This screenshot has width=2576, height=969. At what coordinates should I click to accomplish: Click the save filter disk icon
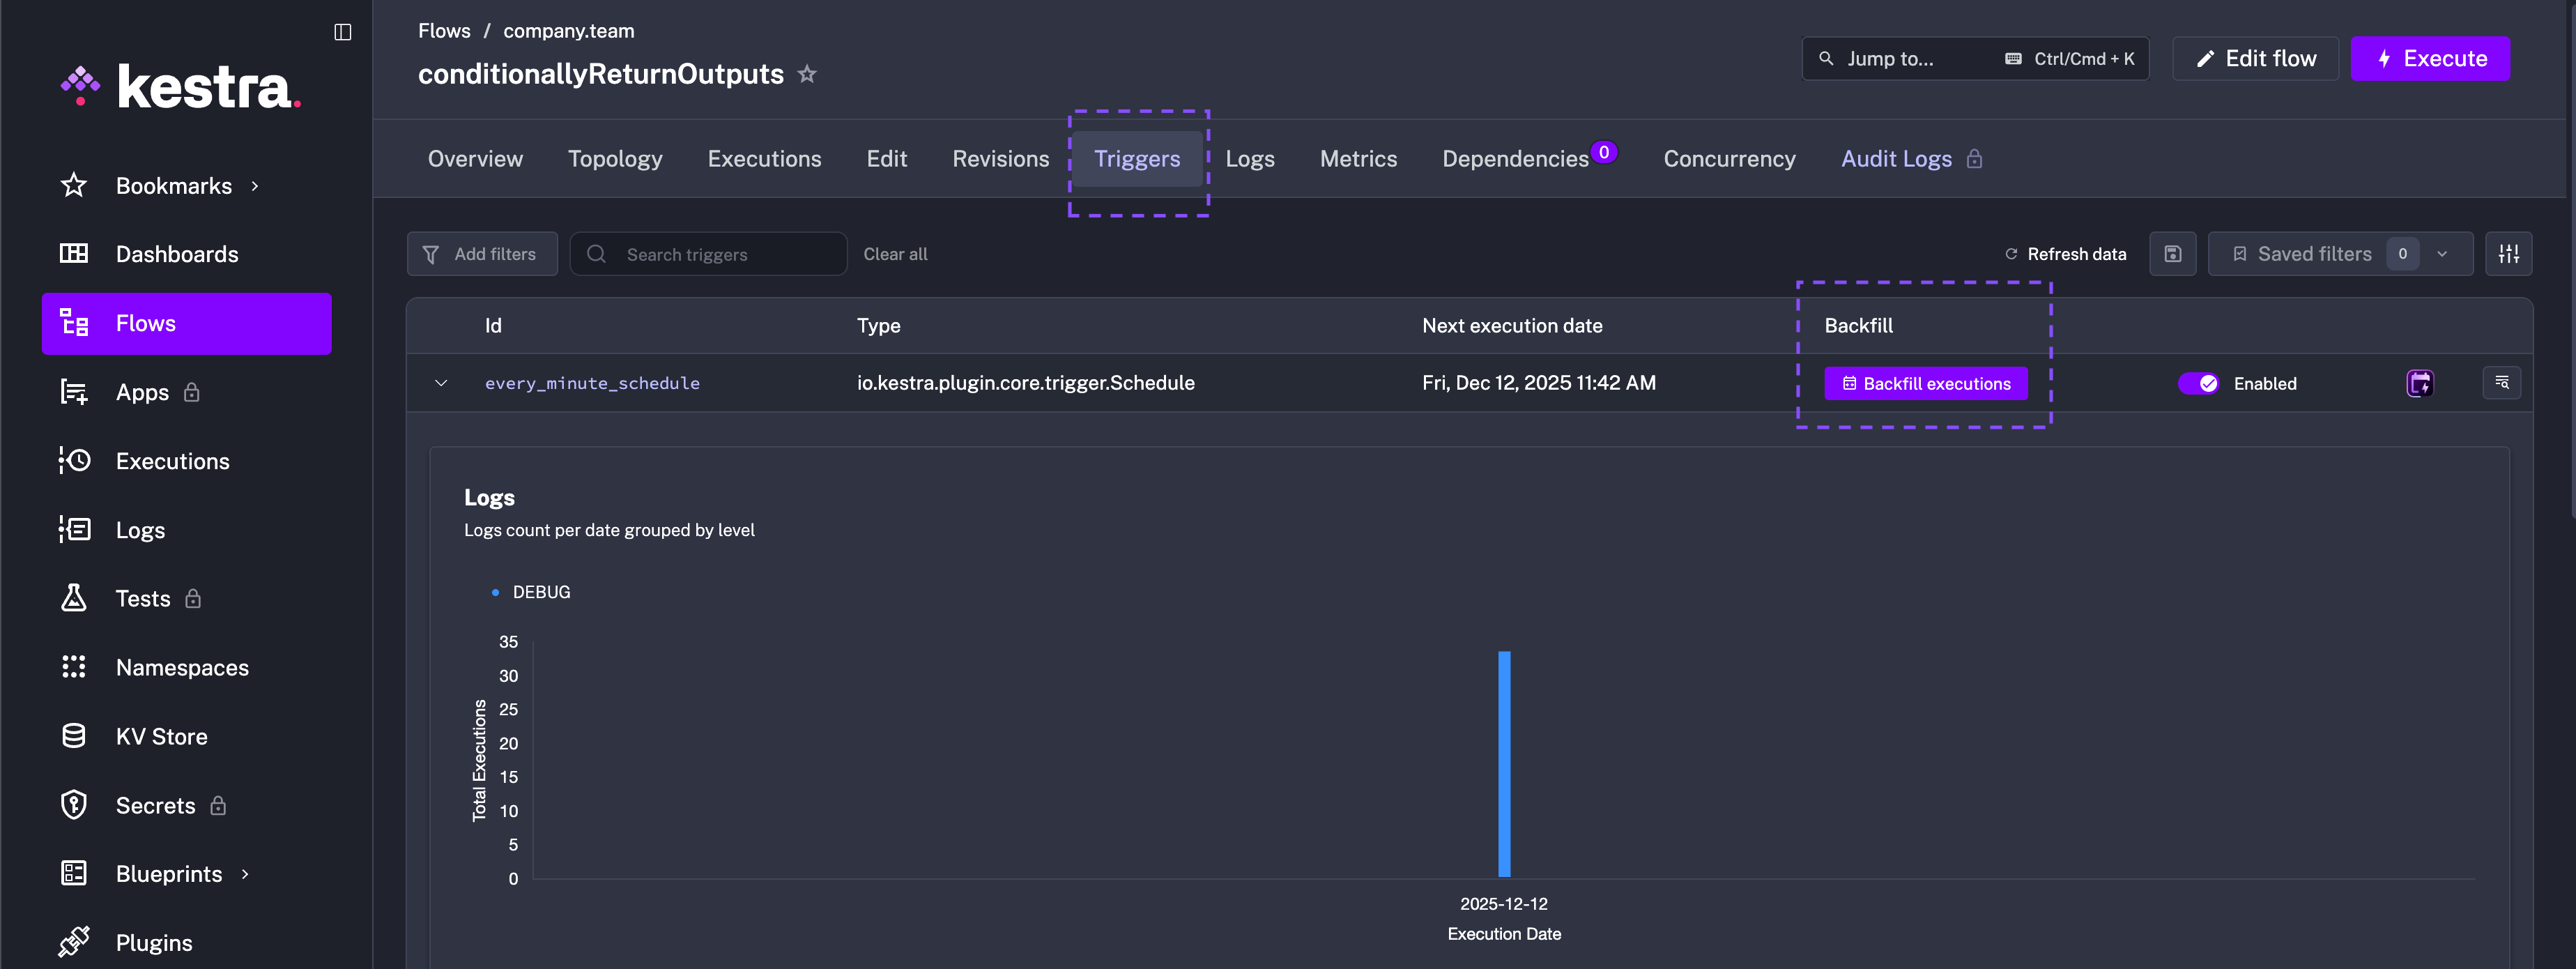click(x=2172, y=254)
